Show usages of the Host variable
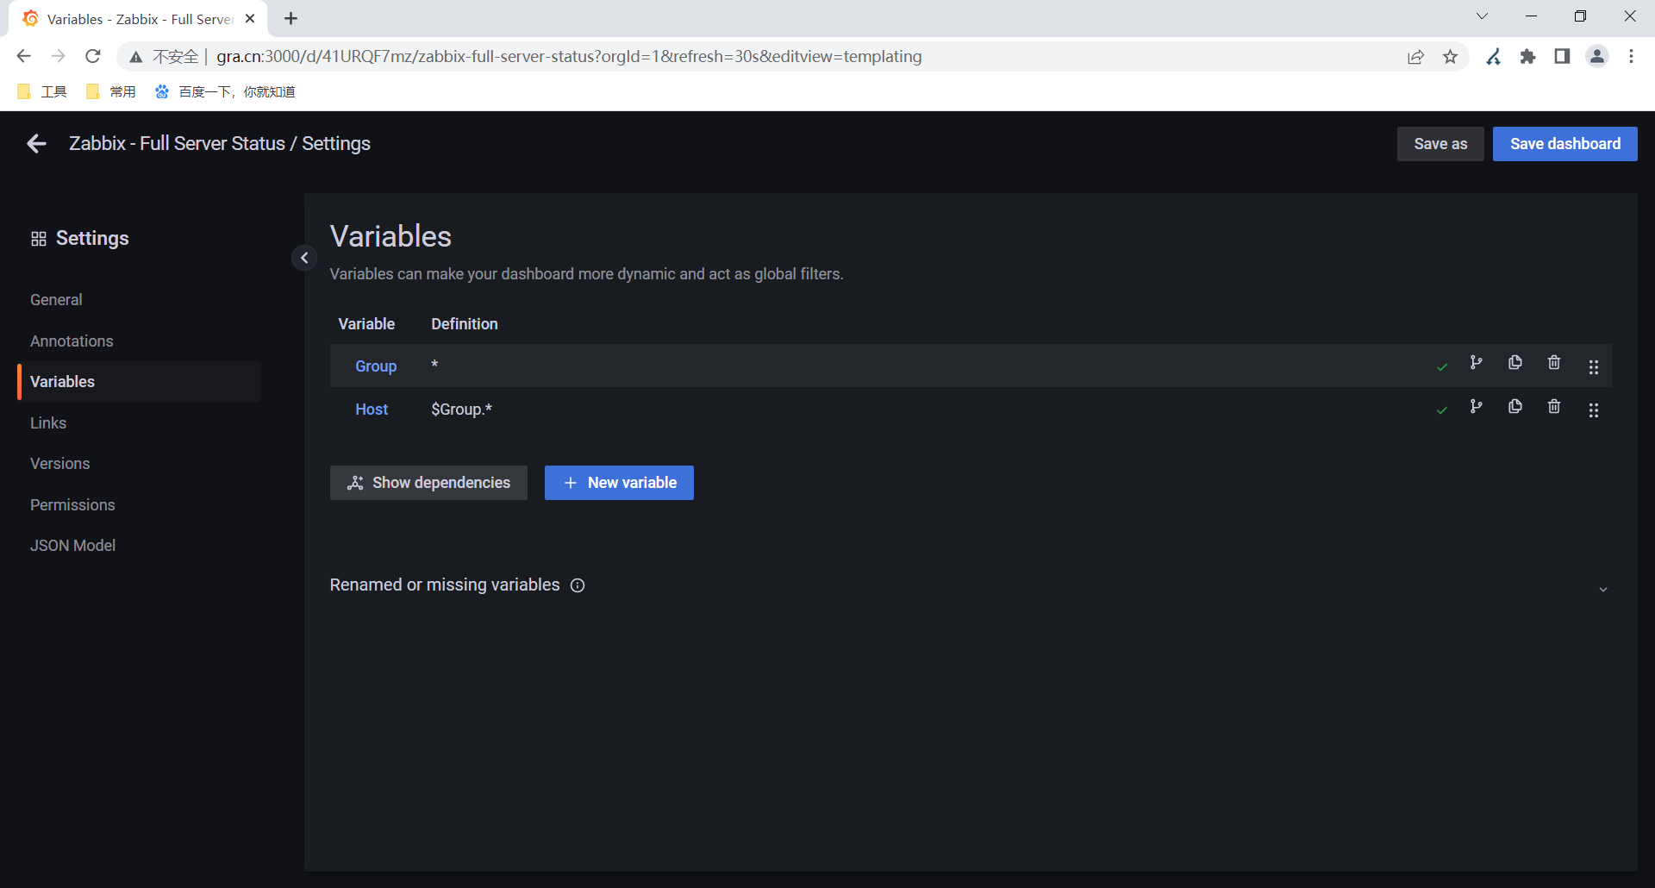This screenshot has height=888, width=1655. [1477, 406]
